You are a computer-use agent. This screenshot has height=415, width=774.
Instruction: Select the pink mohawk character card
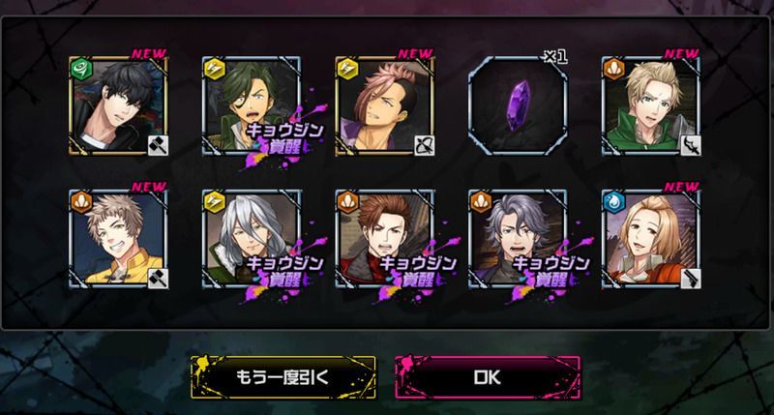384,106
